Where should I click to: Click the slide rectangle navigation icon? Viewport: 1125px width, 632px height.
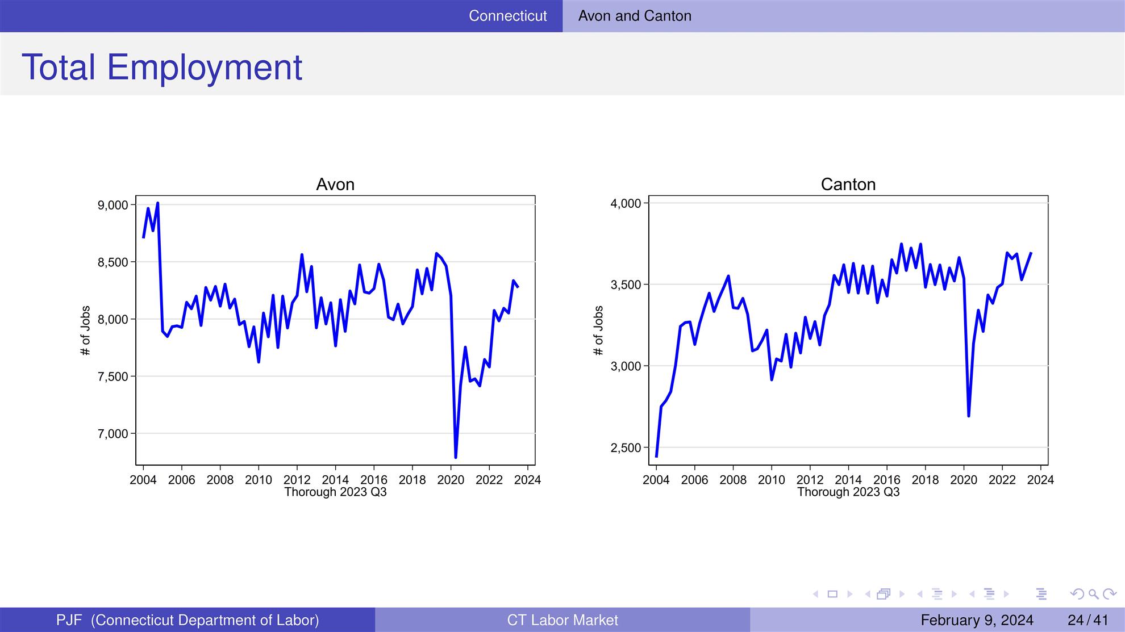tap(833, 594)
